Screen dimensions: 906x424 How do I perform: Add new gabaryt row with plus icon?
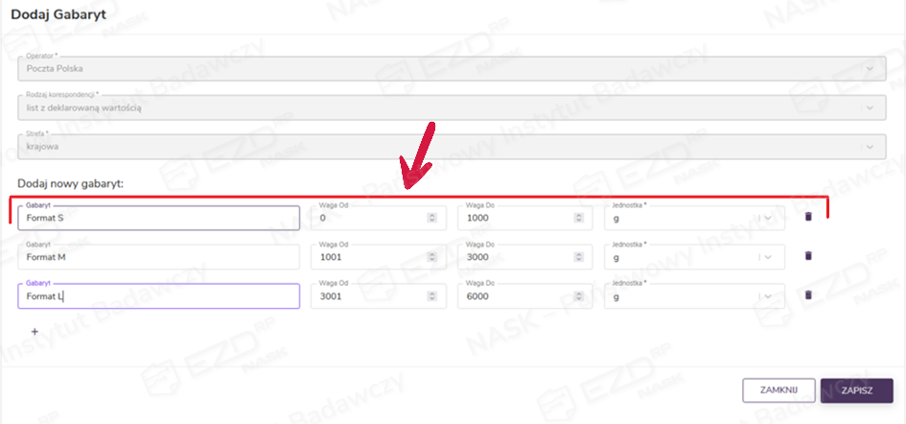tap(35, 331)
